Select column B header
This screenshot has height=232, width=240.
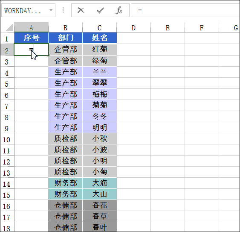pos(66,28)
